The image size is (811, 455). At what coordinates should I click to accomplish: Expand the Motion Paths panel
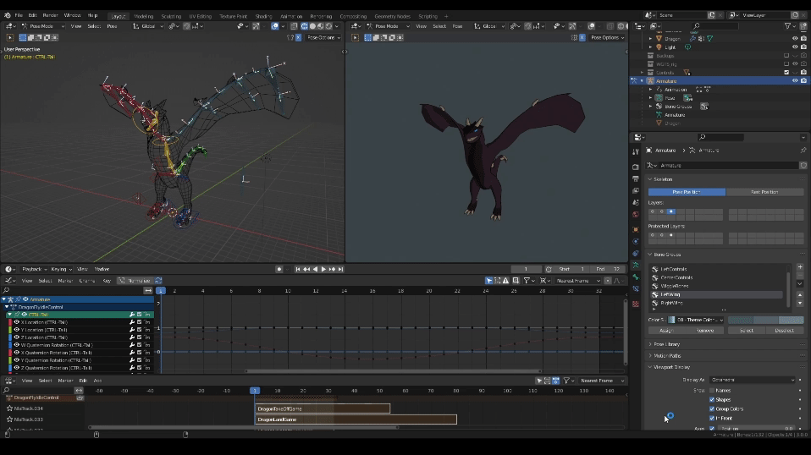[x=667, y=356]
